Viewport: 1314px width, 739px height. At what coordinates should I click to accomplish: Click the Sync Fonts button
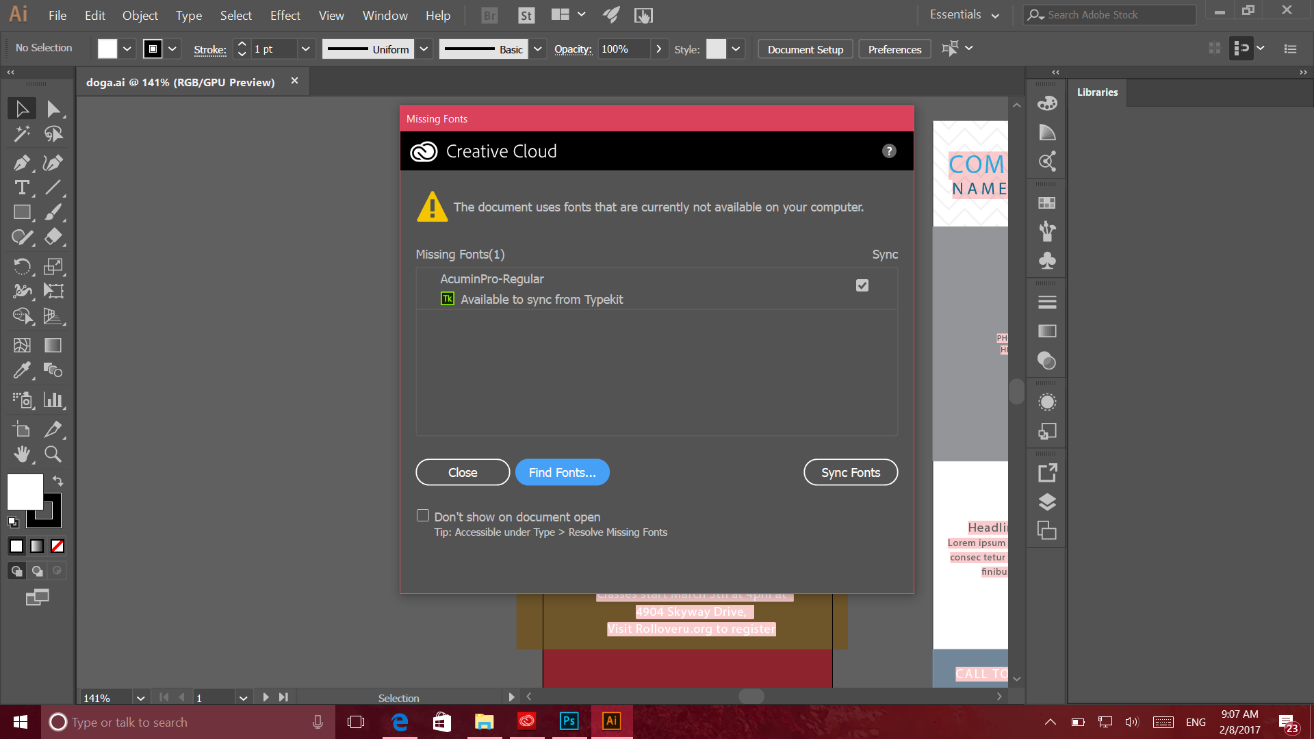(850, 472)
